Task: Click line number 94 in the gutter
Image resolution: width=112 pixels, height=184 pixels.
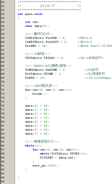Action: pos(3,178)
